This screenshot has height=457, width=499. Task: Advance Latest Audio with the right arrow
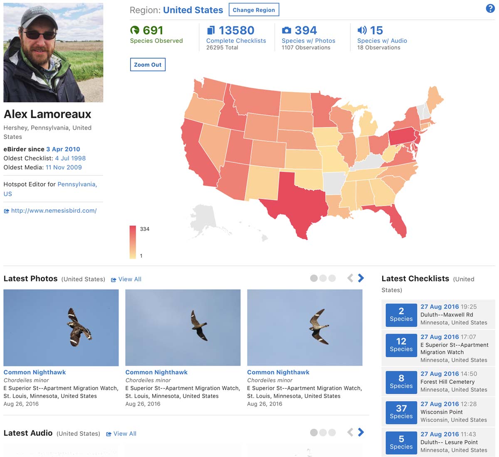click(x=361, y=432)
